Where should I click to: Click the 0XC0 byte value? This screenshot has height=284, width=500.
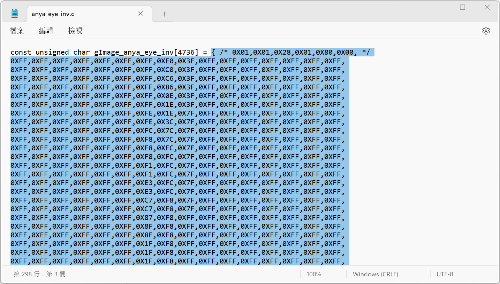pyautogui.click(x=165, y=70)
